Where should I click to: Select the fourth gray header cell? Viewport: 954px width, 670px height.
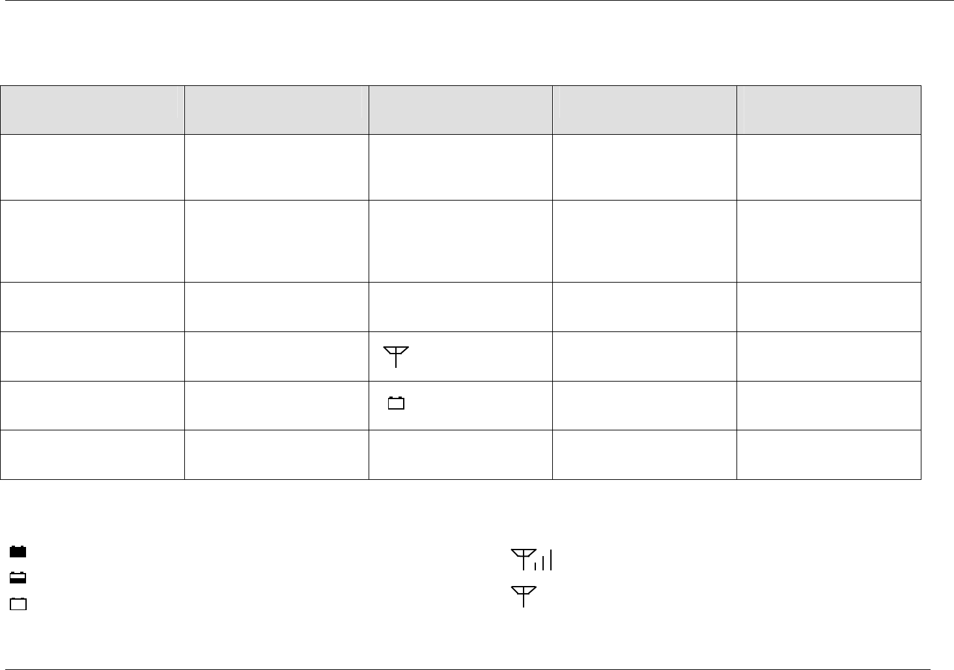point(645,110)
